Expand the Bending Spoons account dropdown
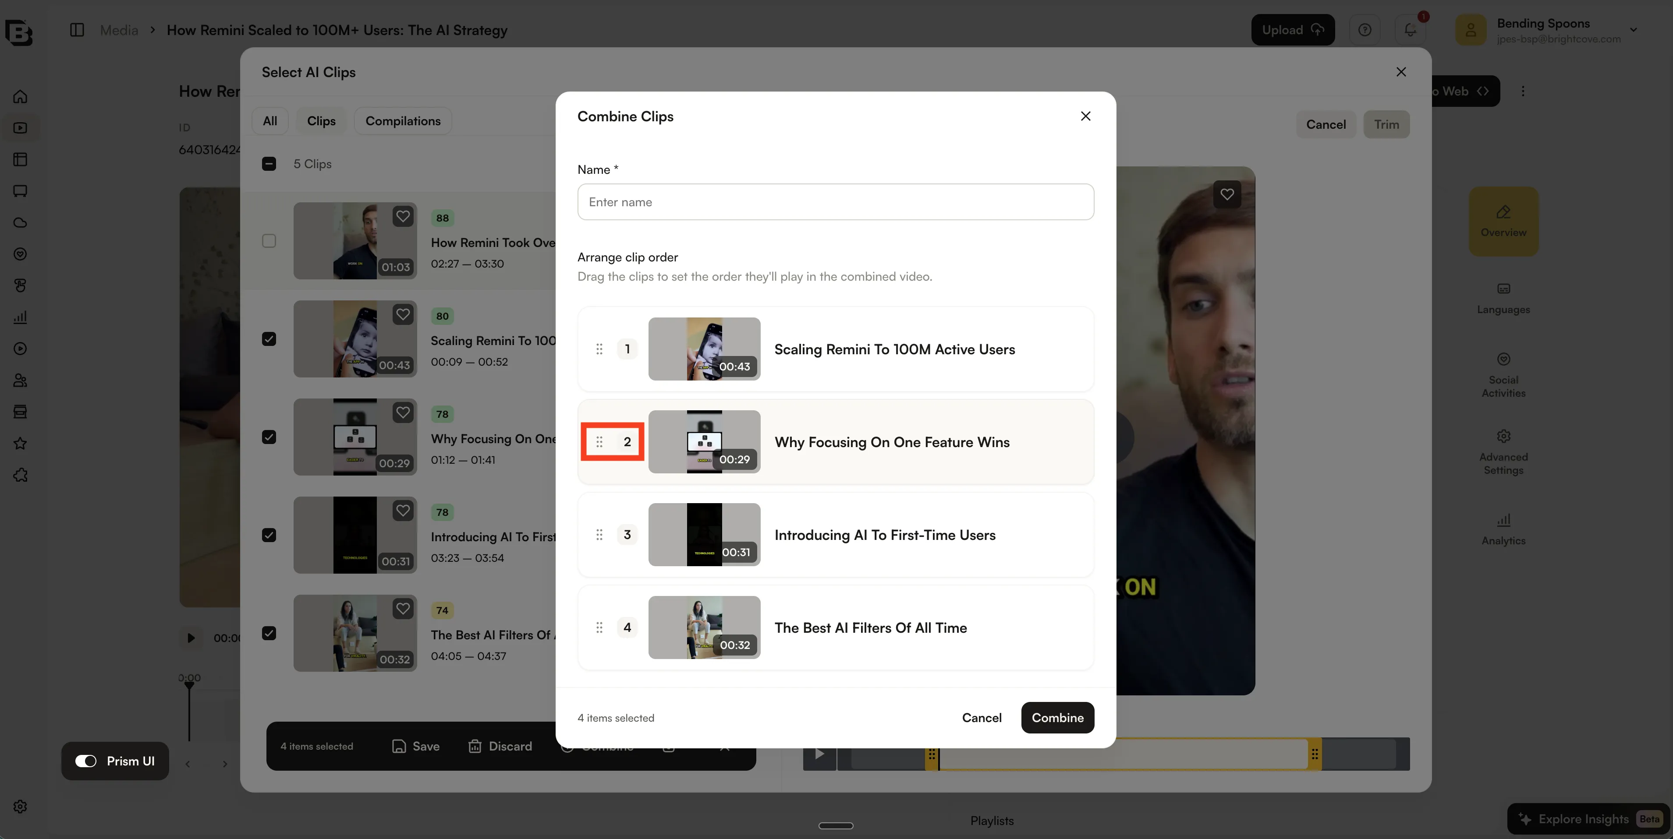1673x839 pixels. (1634, 30)
